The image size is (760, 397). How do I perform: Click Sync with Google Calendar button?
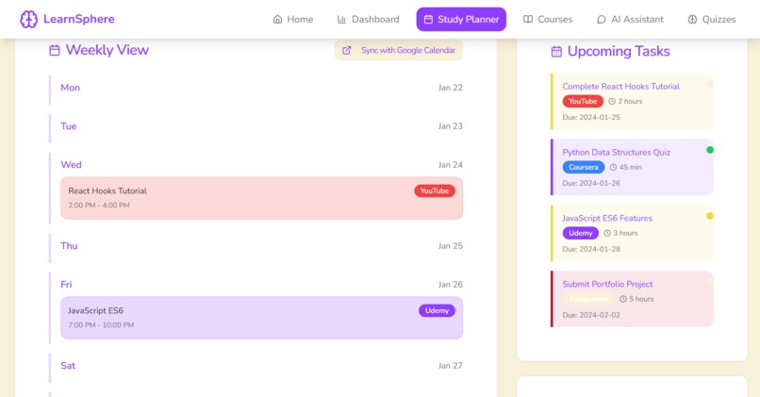click(x=399, y=50)
